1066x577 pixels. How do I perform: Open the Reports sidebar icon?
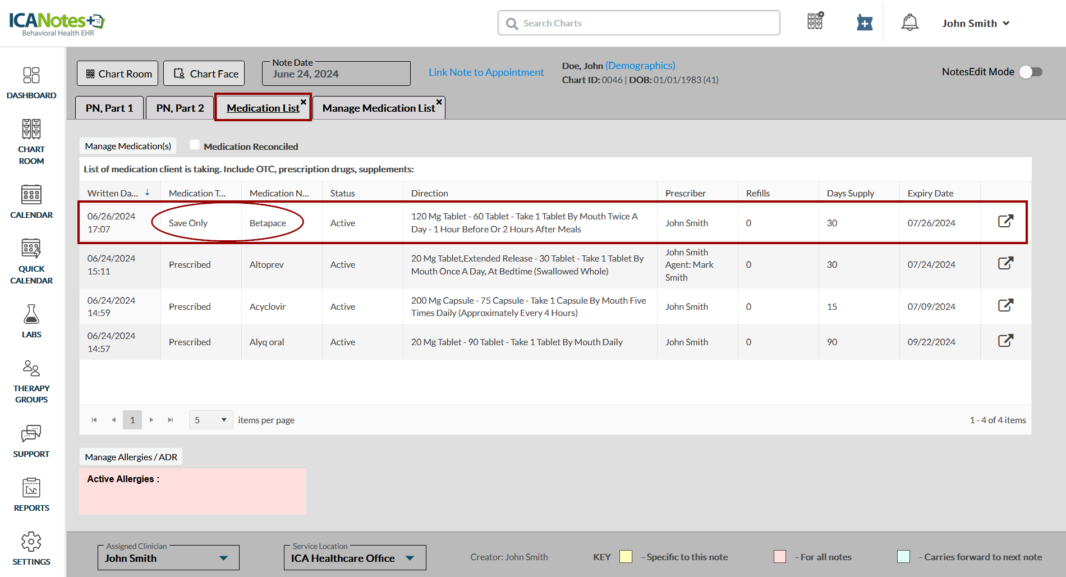point(31,488)
